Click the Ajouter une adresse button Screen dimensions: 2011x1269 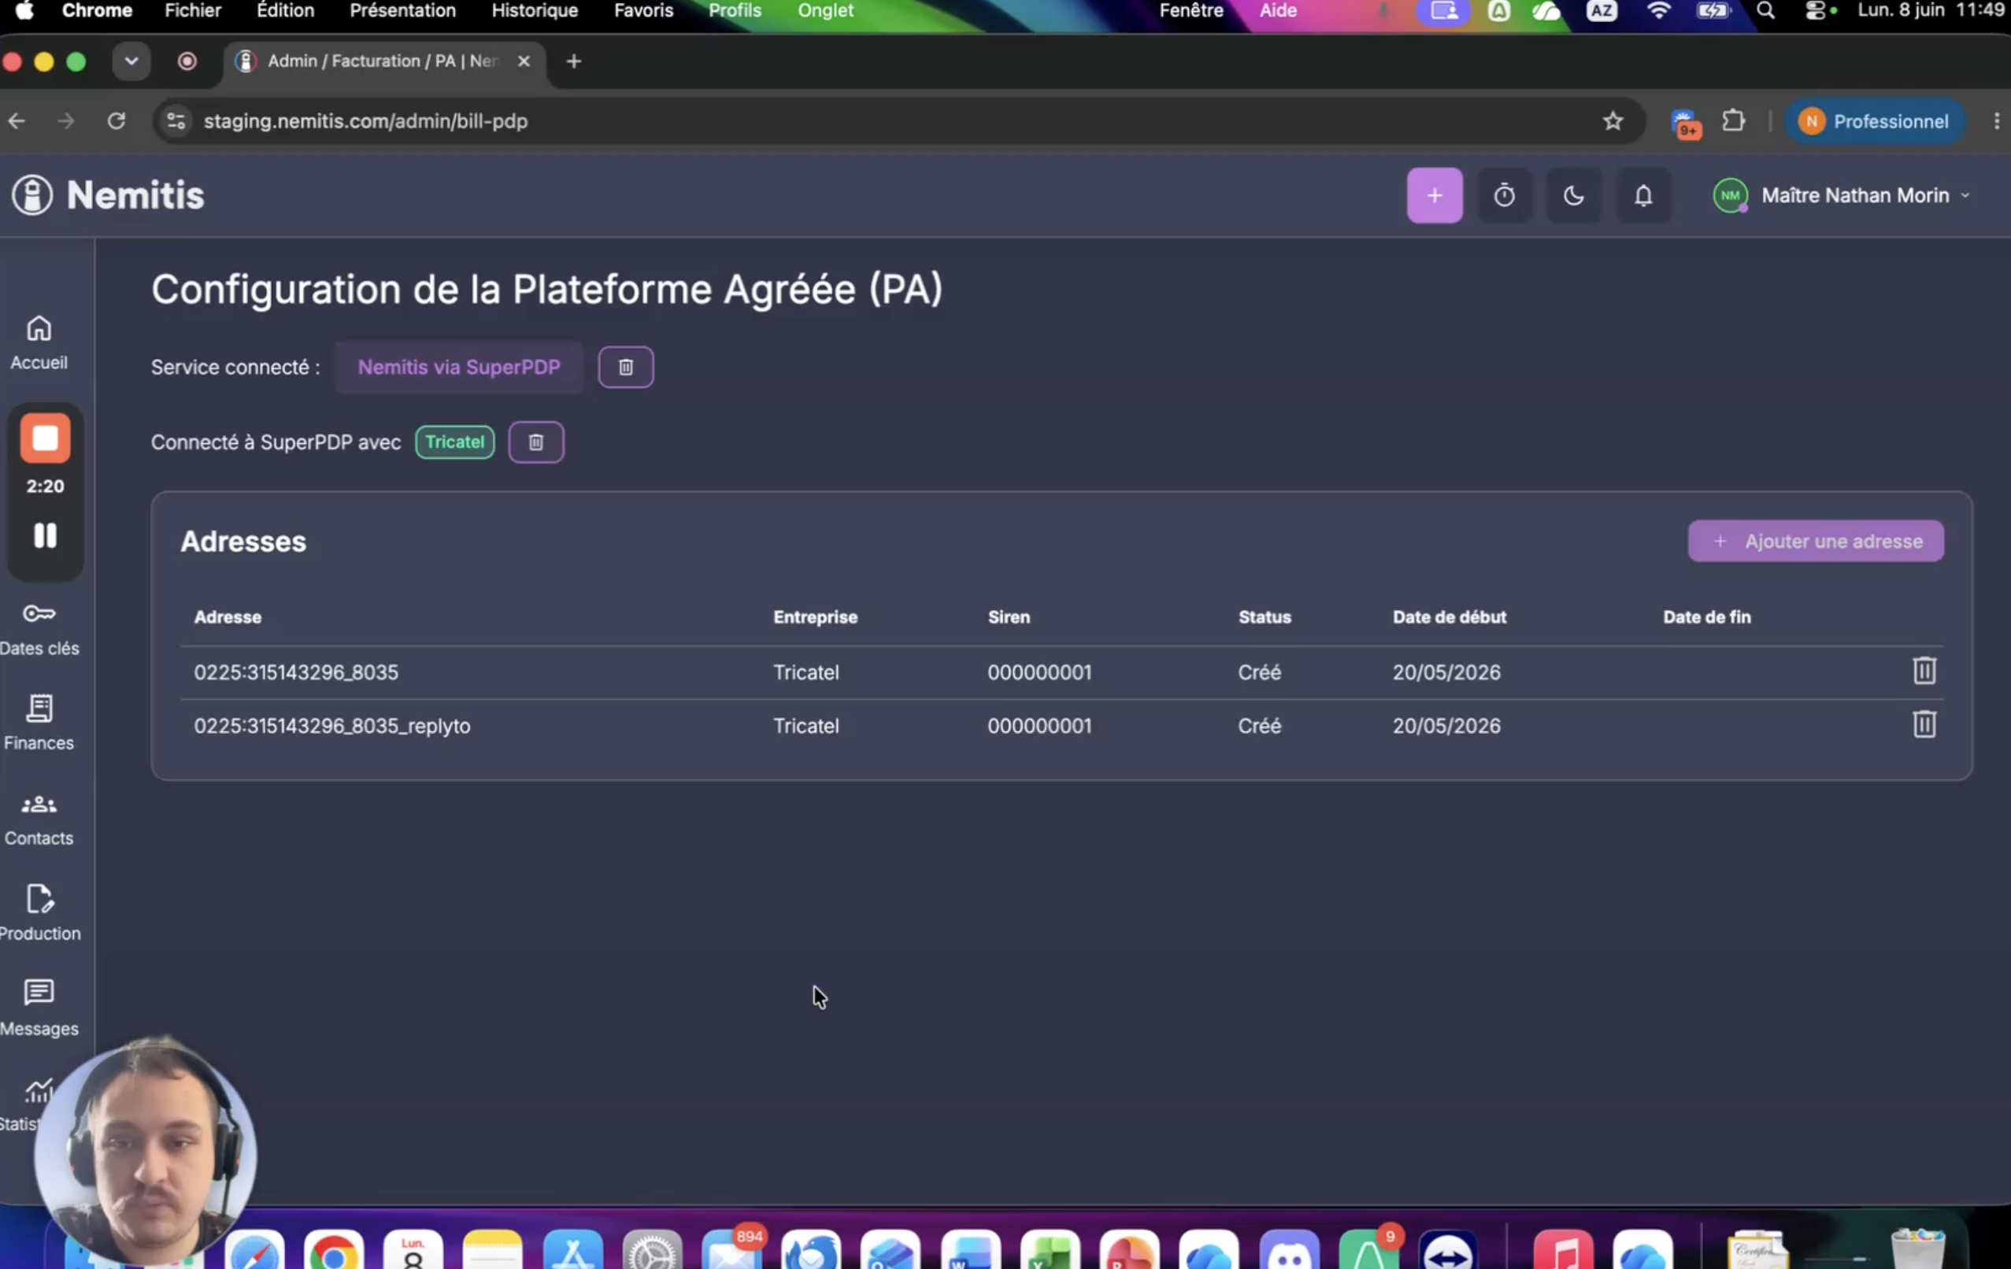click(x=1816, y=541)
